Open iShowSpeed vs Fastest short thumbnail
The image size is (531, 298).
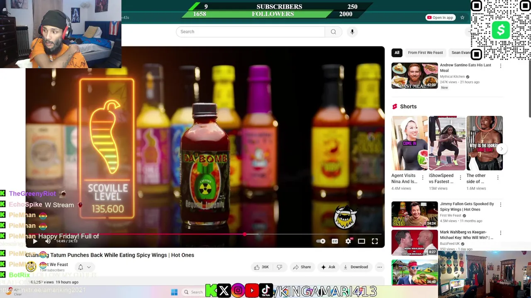pyautogui.click(x=447, y=143)
